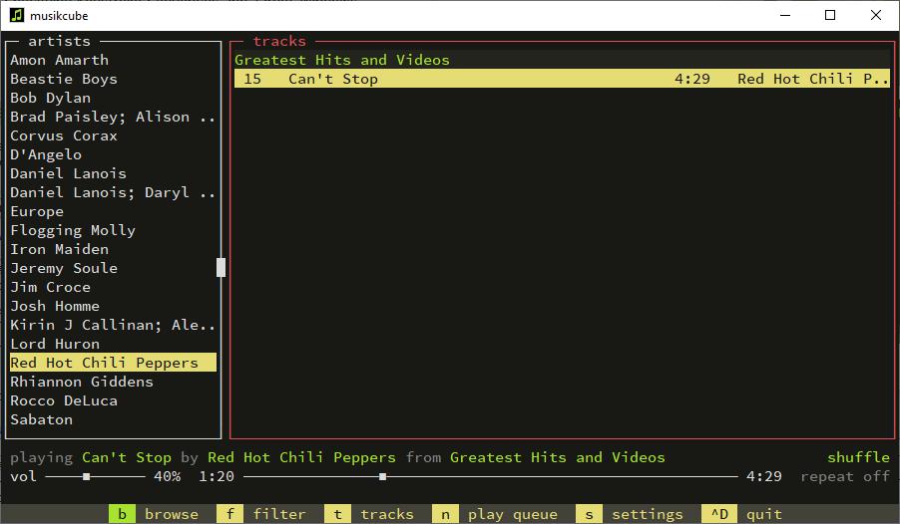Select artist Europe
The image size is (900, 524).
[113, 211]
